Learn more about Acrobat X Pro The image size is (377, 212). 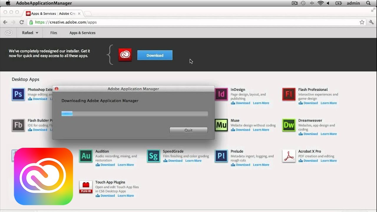[329, 161]
